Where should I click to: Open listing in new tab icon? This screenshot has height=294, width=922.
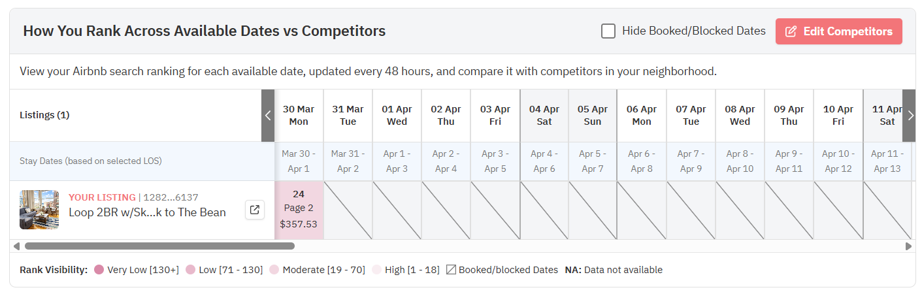255,210
